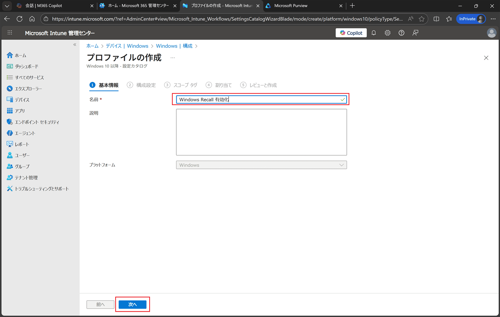This screenshot has width=500, height=317.
Task: Open the account profile avatar
Action: [x=491, y=33]
